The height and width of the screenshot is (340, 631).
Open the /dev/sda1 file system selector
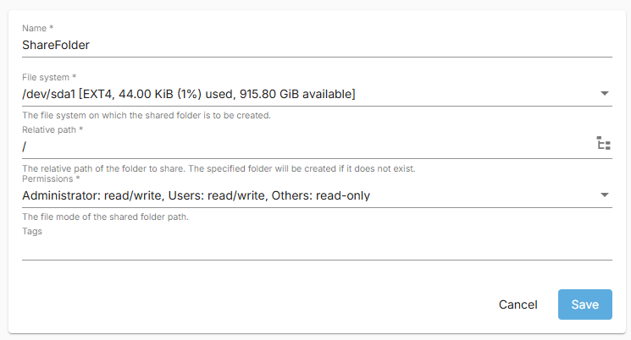[317, 94]
